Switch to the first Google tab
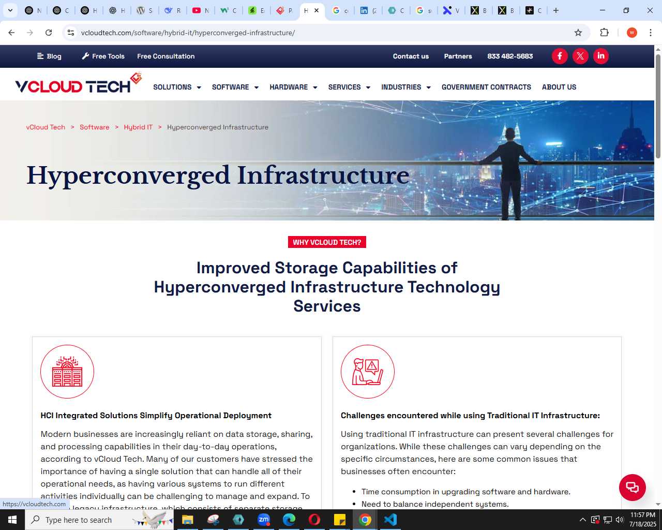The width and height of the screenshot is (662, 530). (340, 10)
